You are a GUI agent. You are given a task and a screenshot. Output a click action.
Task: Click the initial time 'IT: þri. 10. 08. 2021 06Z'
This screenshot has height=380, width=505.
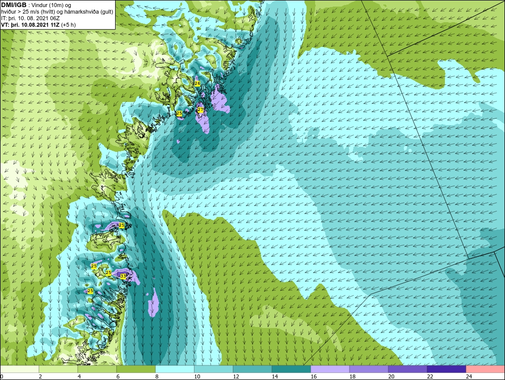(x=30, y=18)
